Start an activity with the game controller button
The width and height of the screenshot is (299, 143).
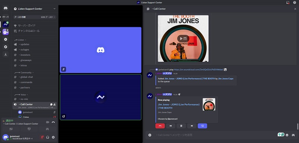tap(47, 129)
